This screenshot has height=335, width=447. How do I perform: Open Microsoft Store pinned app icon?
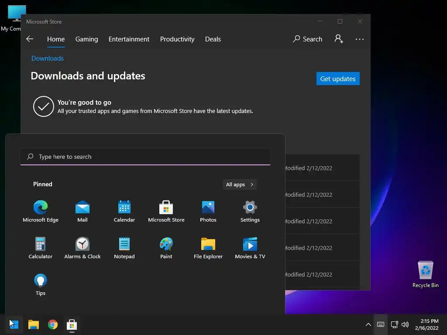tap(166, 211)
